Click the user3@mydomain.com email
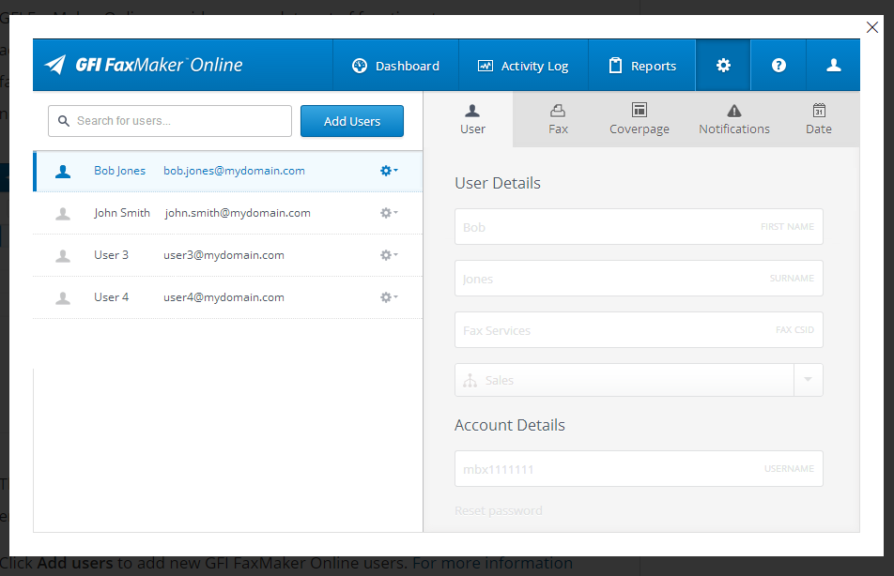Viewport: 894px width, 576px height. click(x=223, y=254)
